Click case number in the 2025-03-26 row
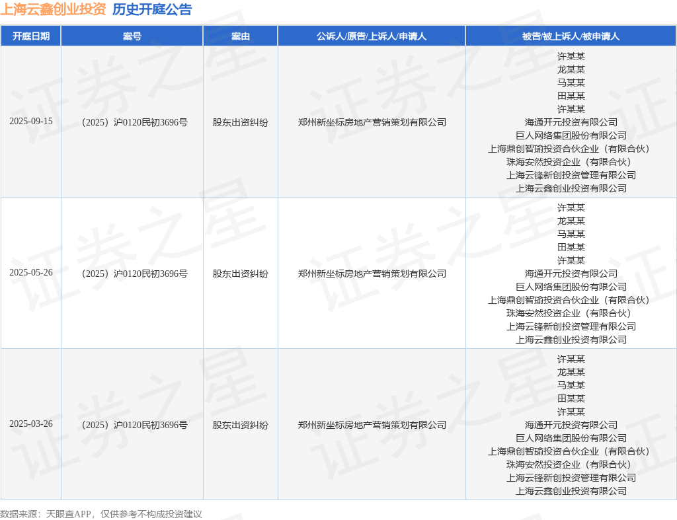The image size is (677, 520). tap(134, 426)
